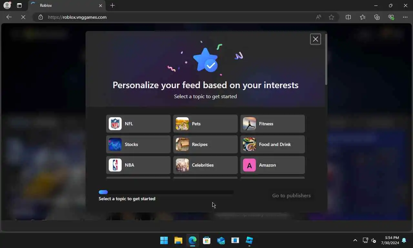Open the Favorites list

coord(363,17)
